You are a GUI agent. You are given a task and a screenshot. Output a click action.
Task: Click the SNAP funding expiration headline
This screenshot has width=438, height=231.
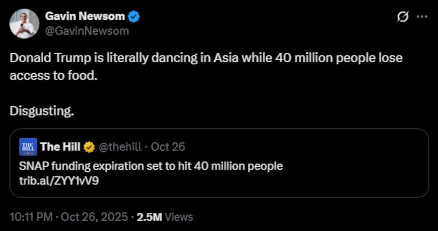(x=151, y=165)
